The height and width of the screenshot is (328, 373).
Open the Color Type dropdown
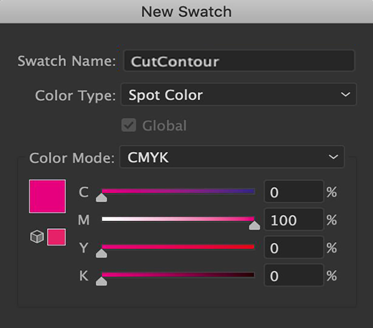[238, 95]
